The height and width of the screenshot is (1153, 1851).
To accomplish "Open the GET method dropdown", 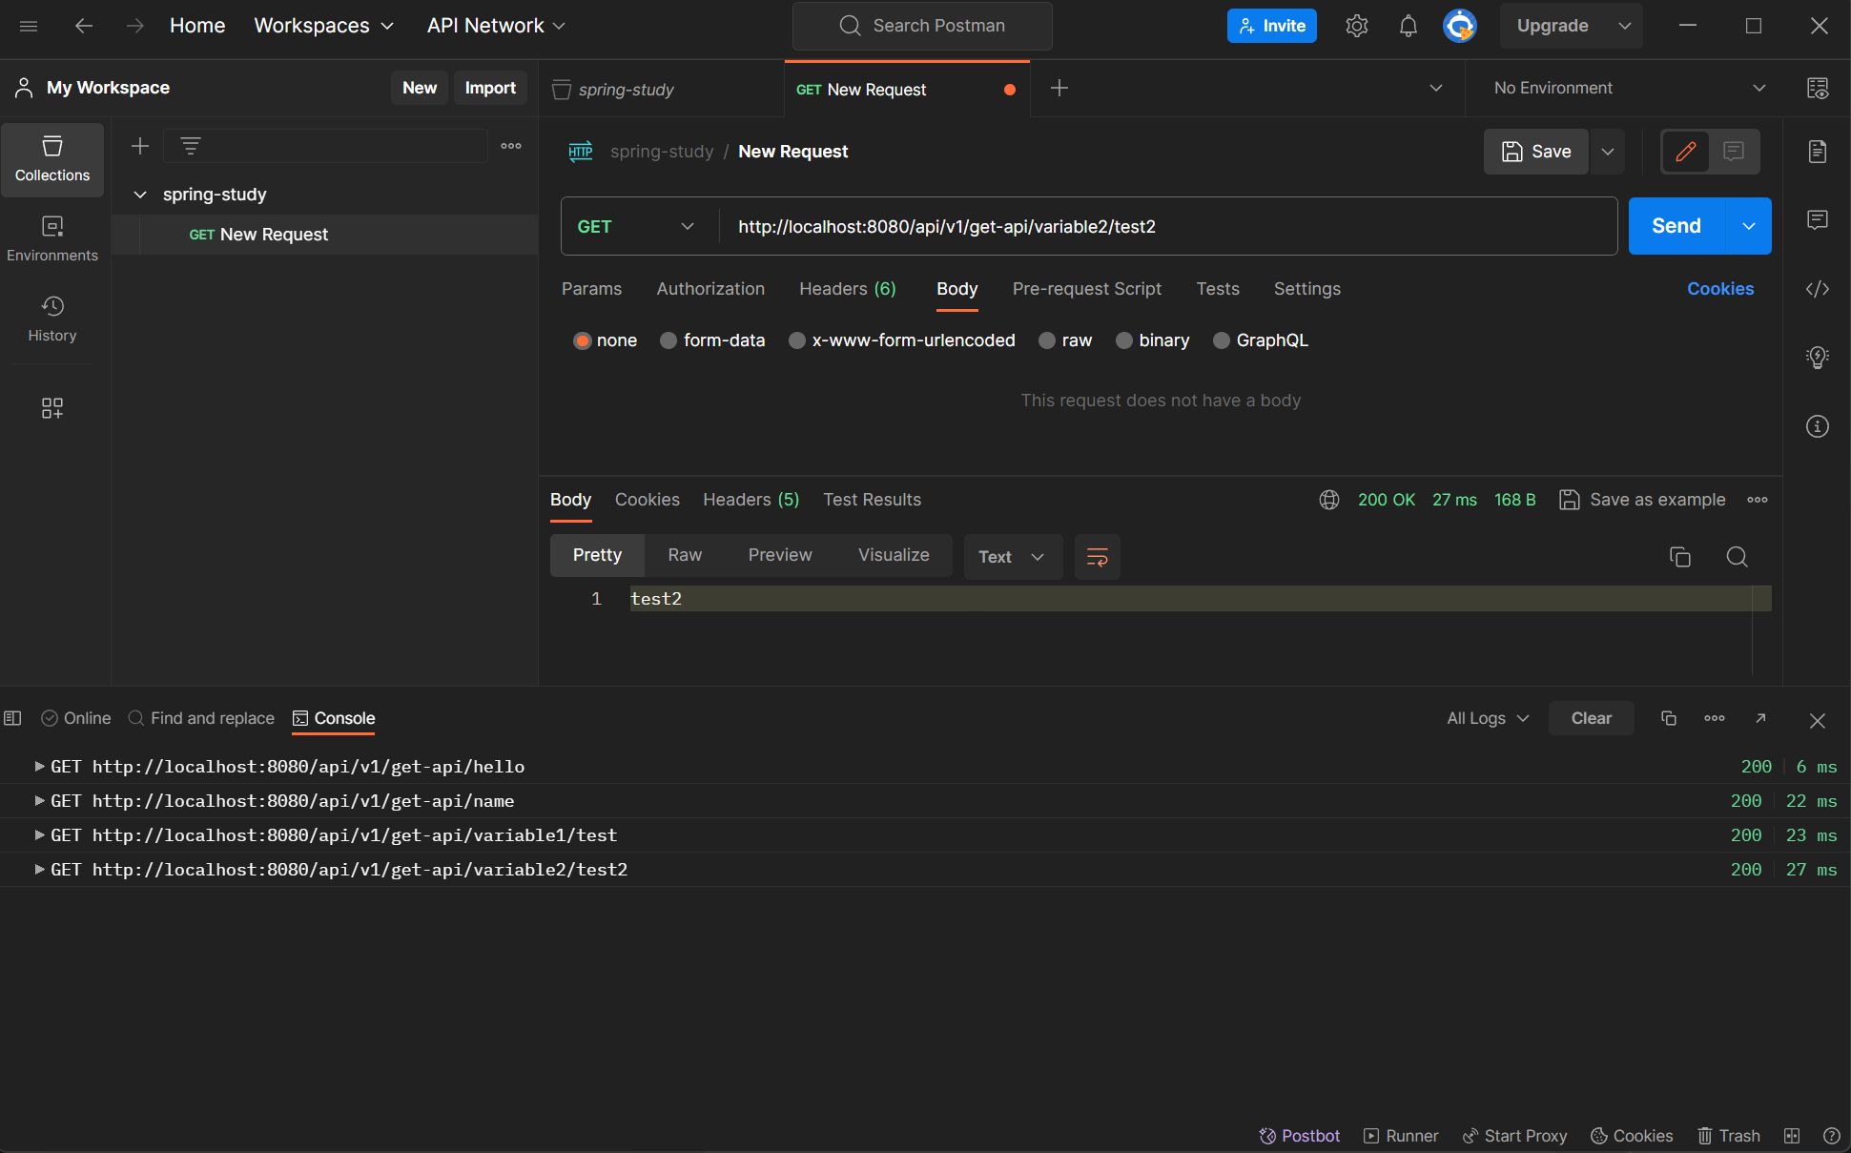I will [x=635, y=227].
